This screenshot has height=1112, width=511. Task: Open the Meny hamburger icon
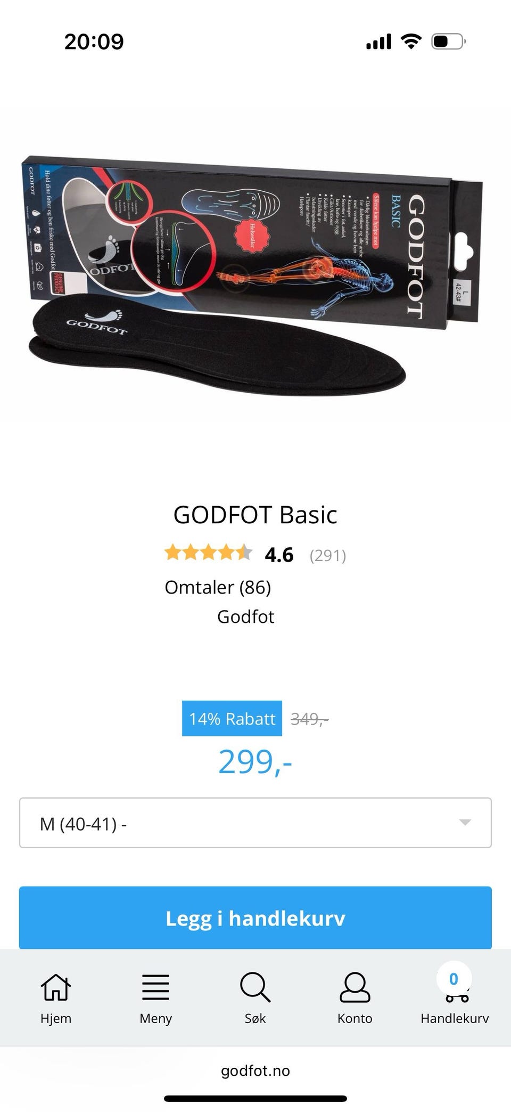(x=155, y=987)
